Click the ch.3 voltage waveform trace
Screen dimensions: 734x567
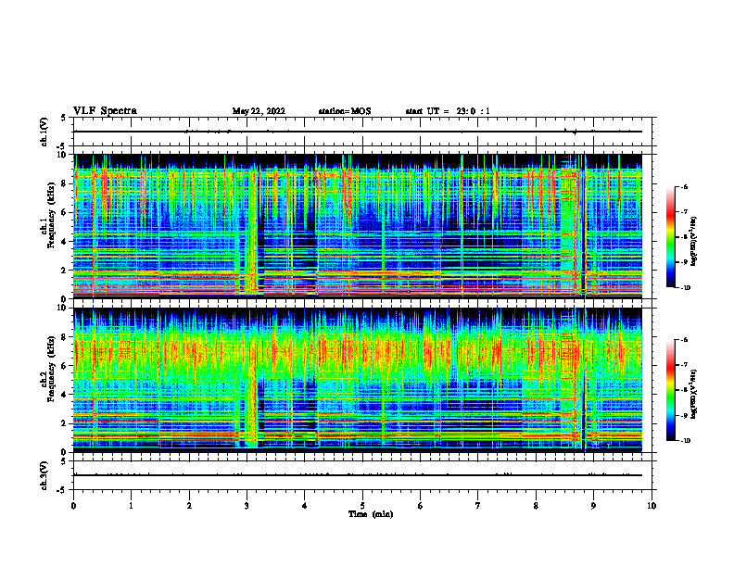[x=358, y=475]
